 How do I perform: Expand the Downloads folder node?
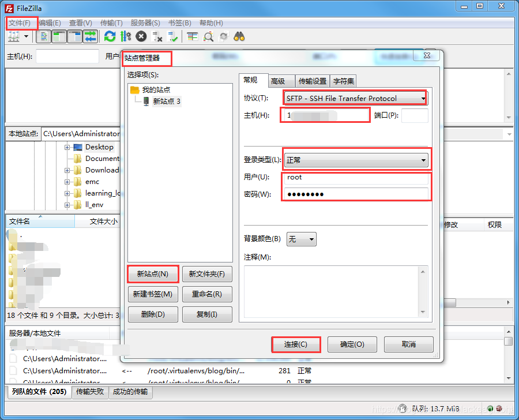coord(67,170)
